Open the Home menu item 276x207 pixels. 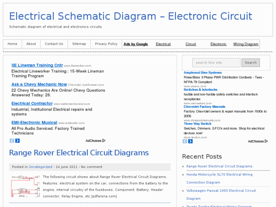click(13, 44)
